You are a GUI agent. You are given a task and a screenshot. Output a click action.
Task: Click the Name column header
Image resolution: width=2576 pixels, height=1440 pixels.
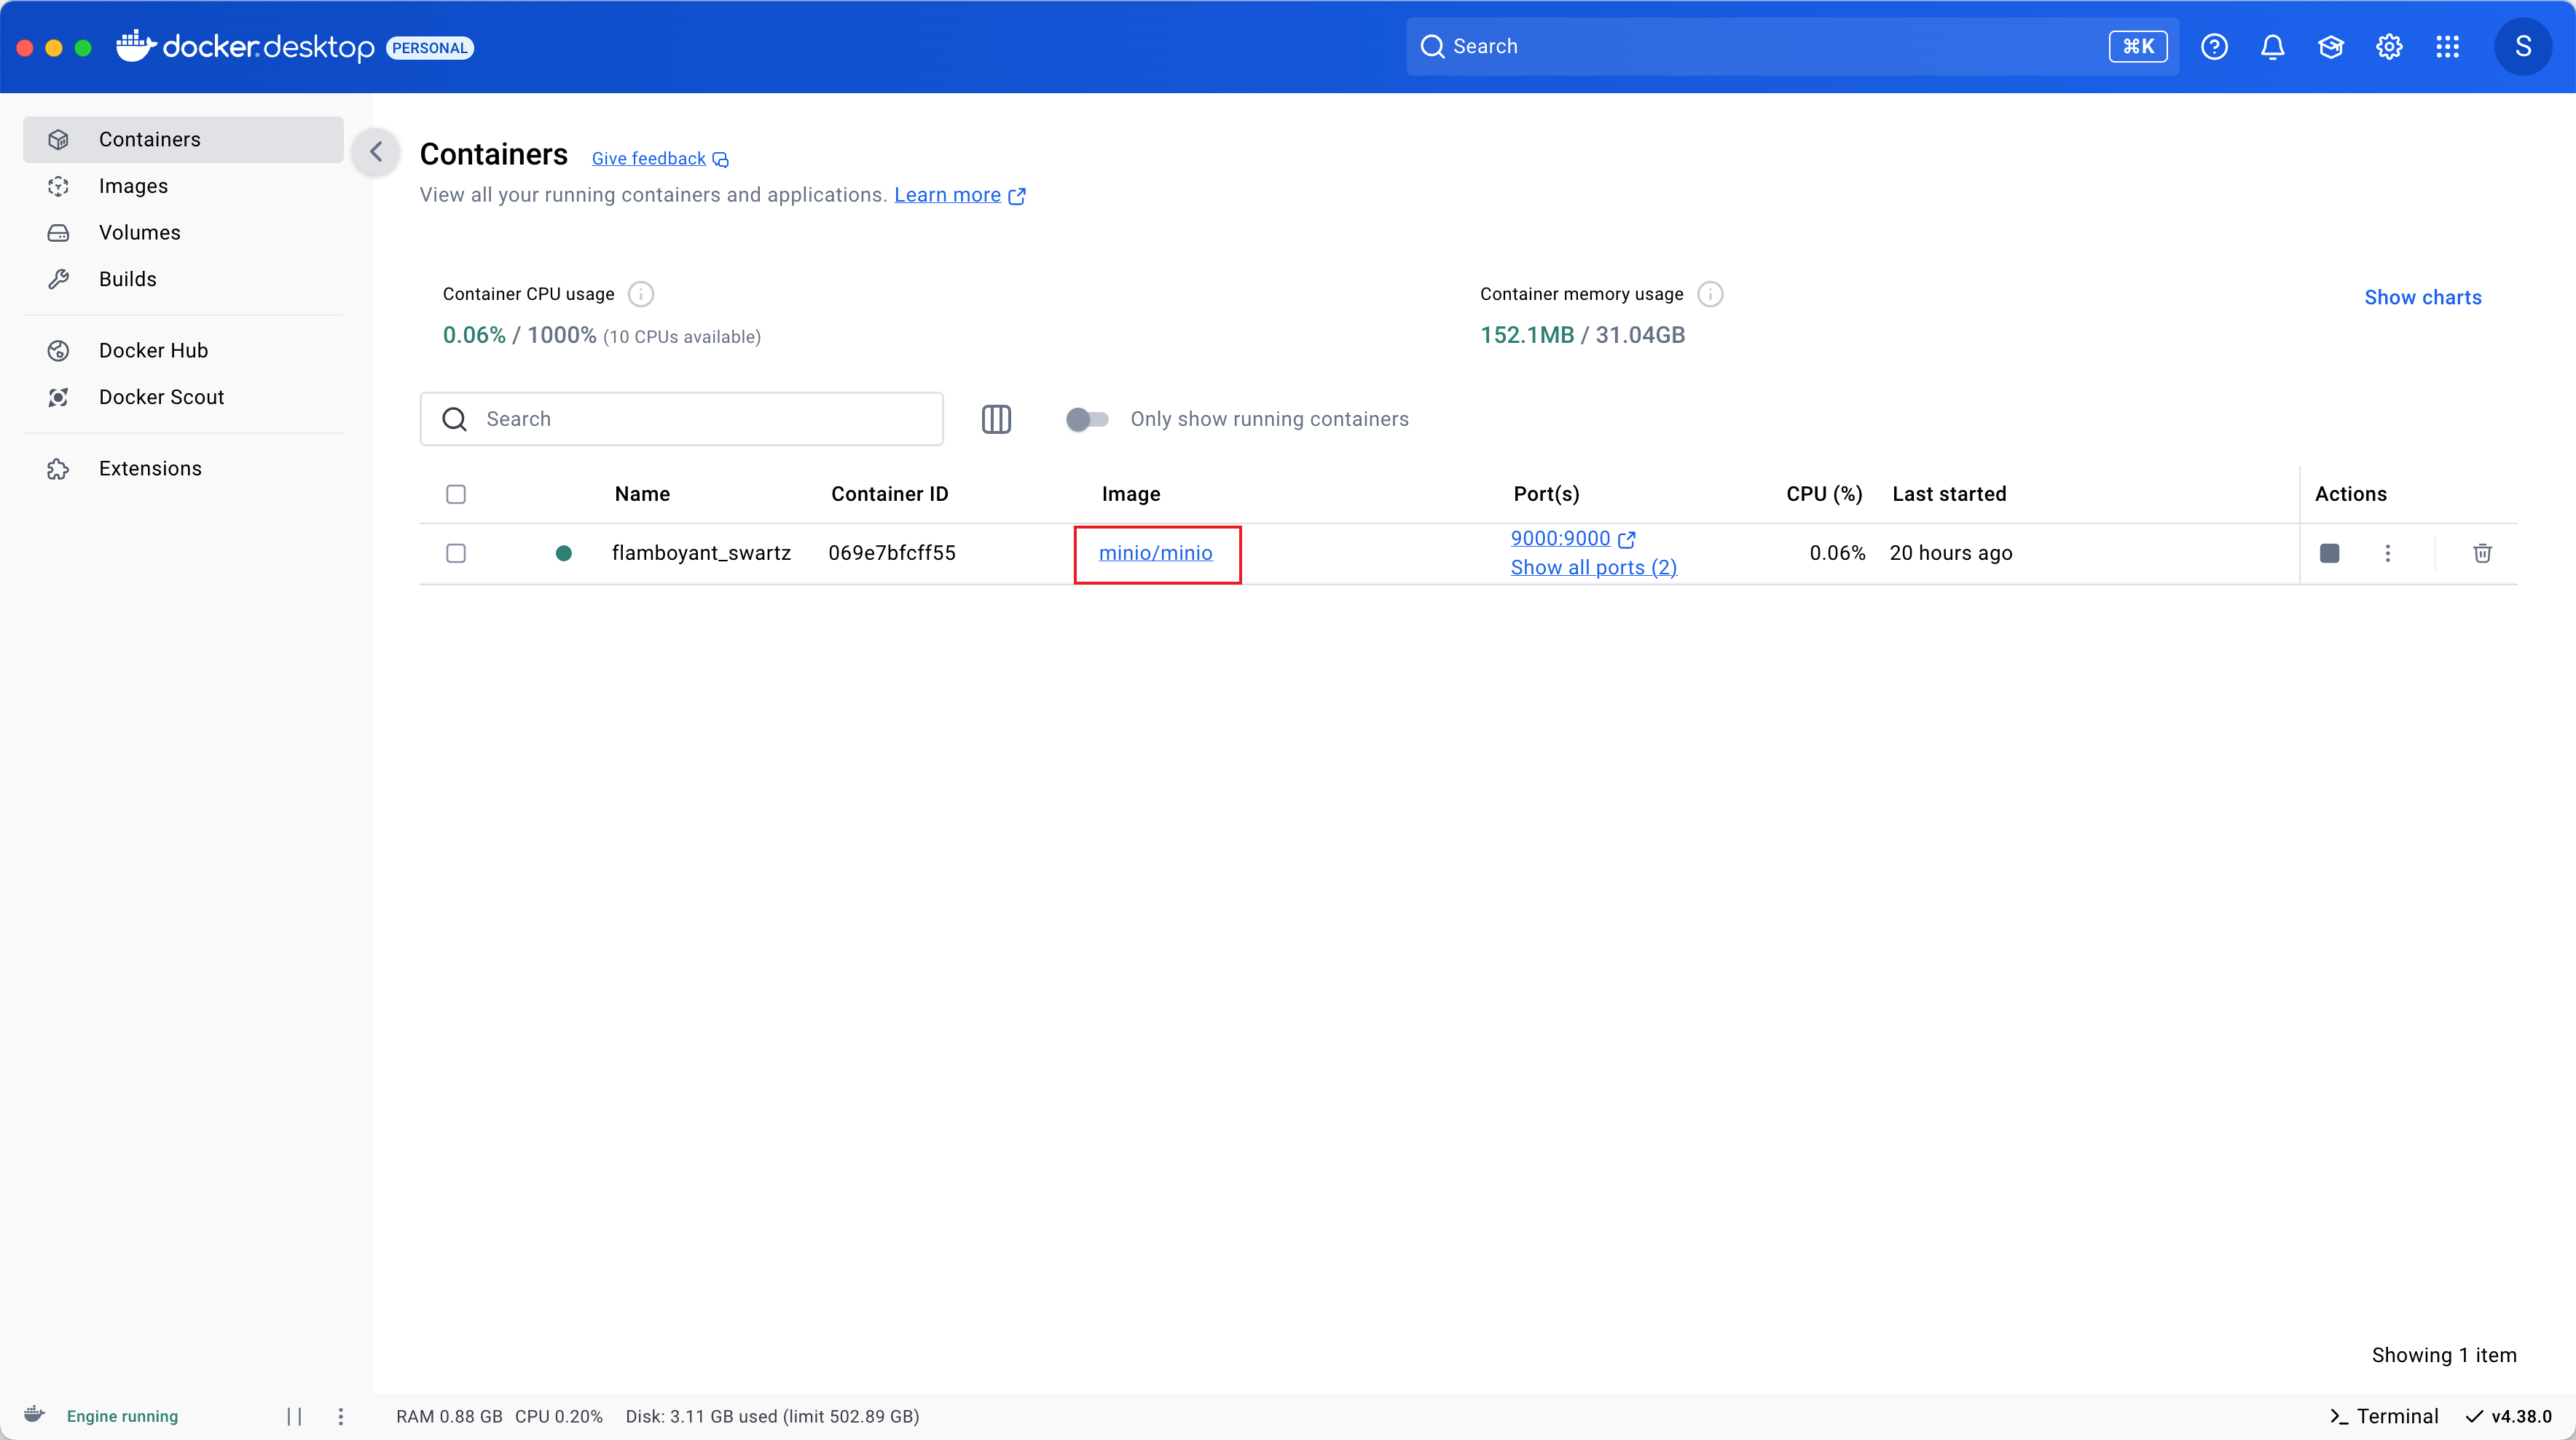642,494
